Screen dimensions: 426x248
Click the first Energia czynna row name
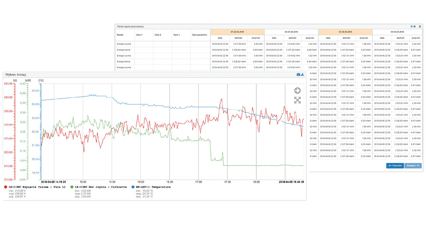pyautogui.click(x=124, y=44)
